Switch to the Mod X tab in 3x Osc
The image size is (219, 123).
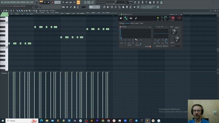(132, 23)
